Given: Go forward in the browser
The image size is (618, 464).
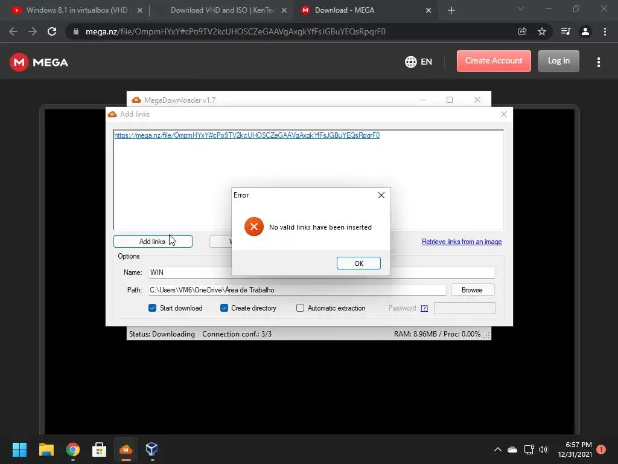Looking at the screenshot, I should [33, 31].
